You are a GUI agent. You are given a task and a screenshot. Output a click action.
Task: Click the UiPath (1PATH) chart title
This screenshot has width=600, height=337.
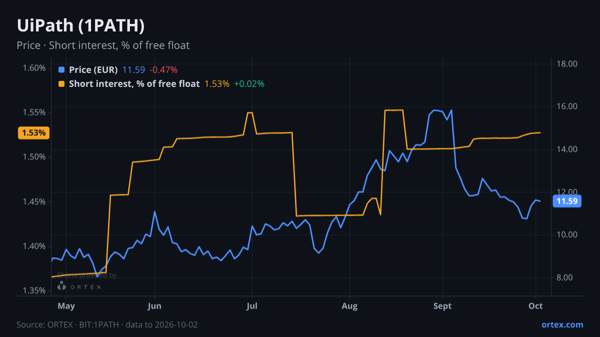click(80, 25)
